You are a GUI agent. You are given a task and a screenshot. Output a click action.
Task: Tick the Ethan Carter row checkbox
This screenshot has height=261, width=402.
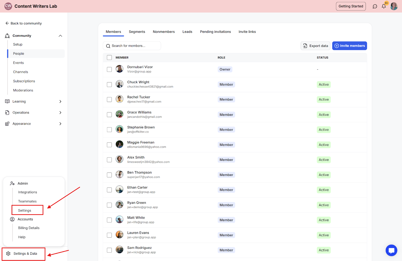click(x=109, y=190)
